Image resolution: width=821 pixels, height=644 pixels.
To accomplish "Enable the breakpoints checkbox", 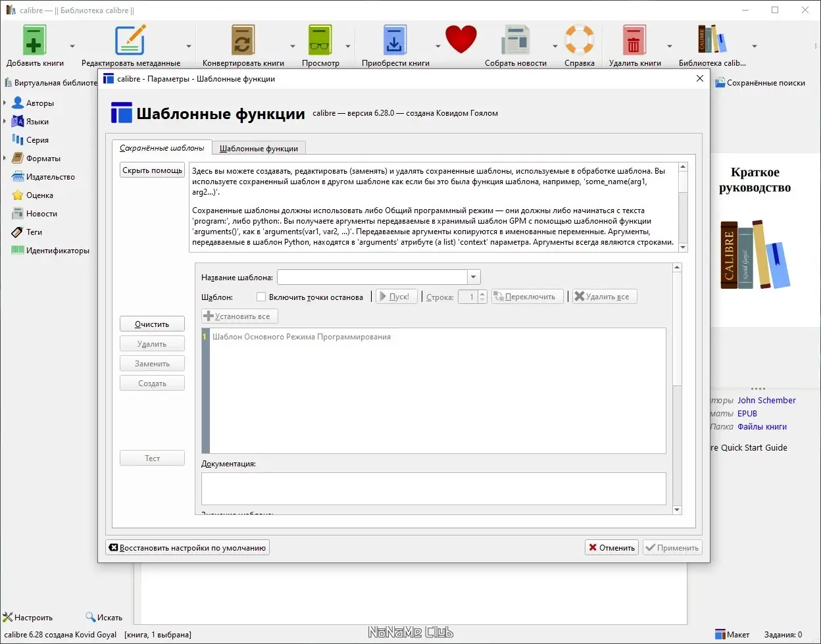I will [x=261, y=297].
